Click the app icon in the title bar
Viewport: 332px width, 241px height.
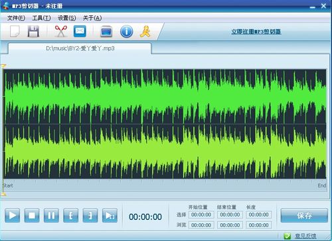pos(5,5)
